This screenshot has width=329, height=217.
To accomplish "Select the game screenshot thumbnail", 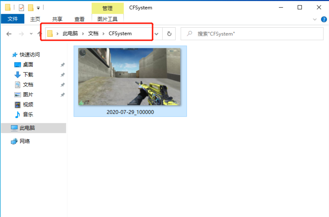I will tap(129, 77).
